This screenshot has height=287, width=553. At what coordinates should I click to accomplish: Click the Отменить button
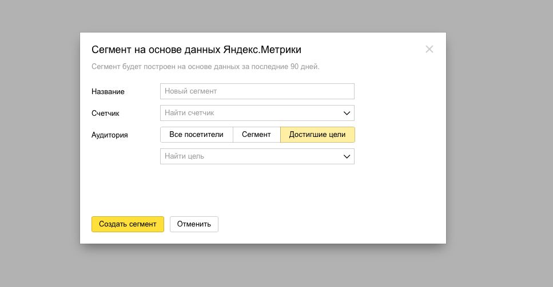click(194, 224)
